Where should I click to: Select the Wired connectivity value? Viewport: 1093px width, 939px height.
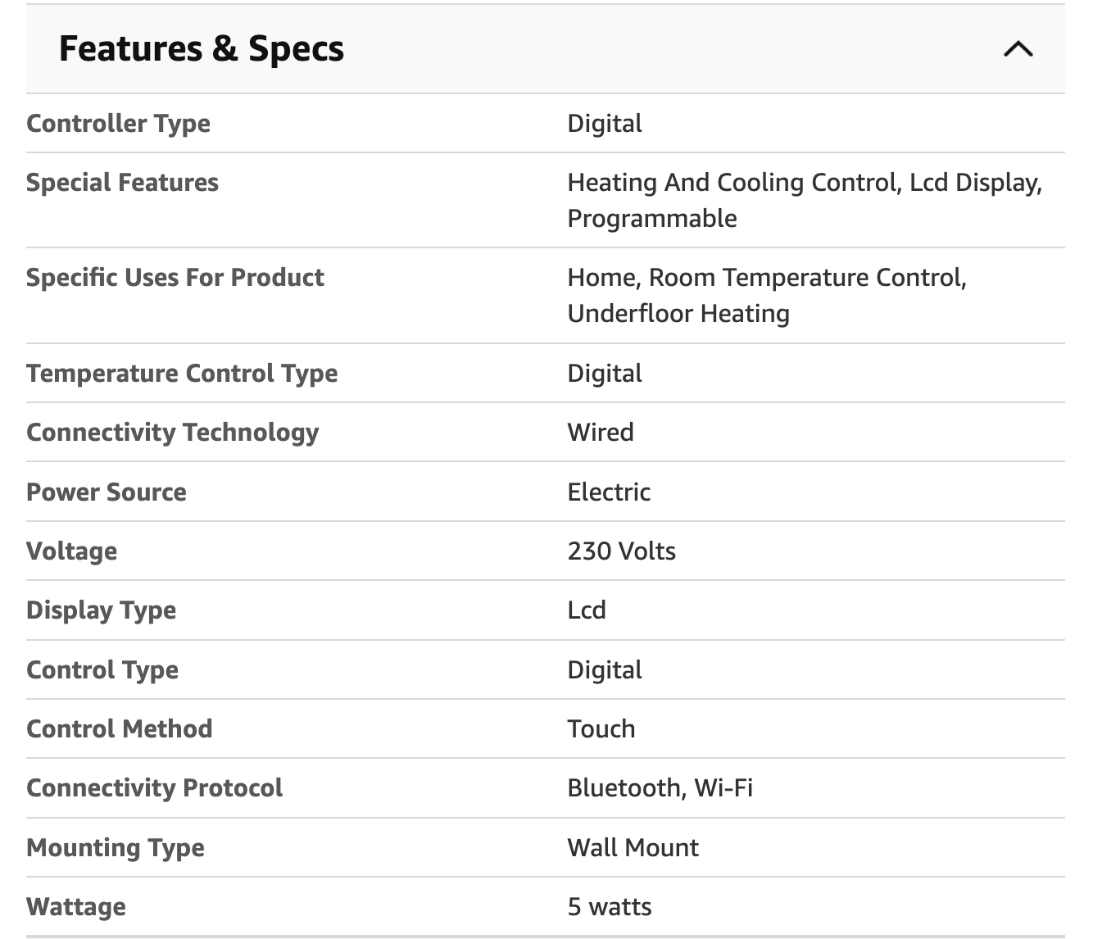[601, 432]
